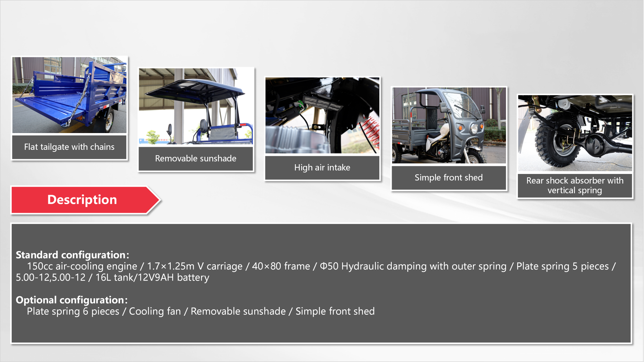This screenshot has width=644, height=362.
Task: Click the 'Plate spring 6 pieces' text
Action: [73, 311]
